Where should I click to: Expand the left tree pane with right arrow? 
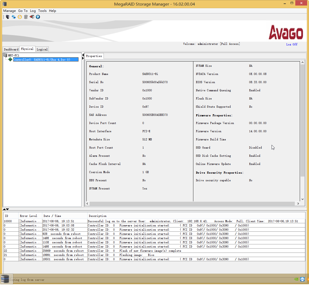pyautogui.click(x=83, y=58)
